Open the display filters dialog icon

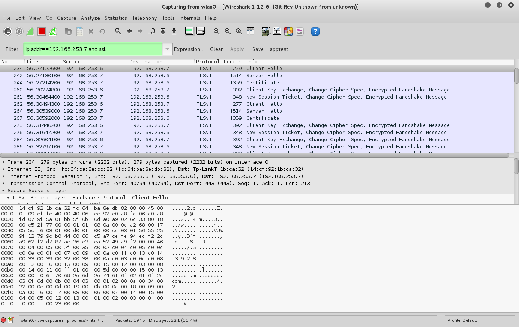tap(277, 31)
